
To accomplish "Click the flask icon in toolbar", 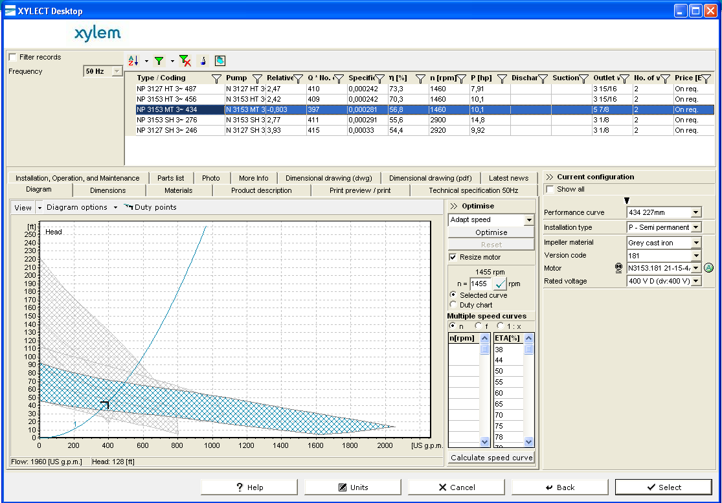I will tap(203, 61).
